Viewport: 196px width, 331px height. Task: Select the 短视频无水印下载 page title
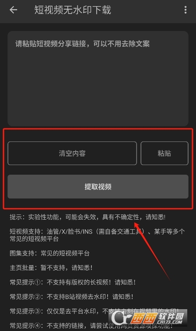pos(73,10)
